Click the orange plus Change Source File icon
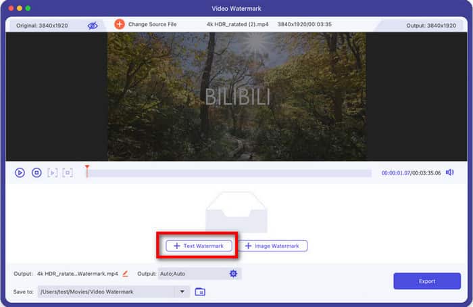Viewport: 473px width, 307px height. (x=120, y=24)
